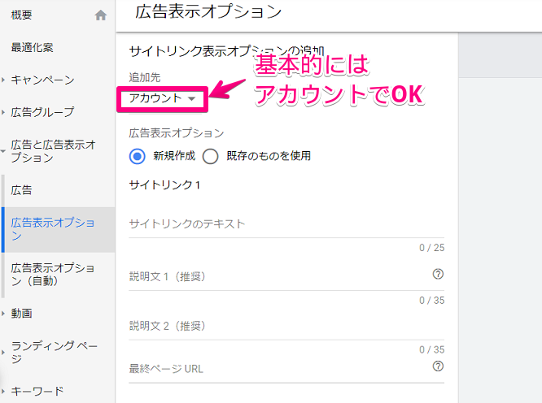Click the 広告表示オプション page title

coord(208,11)
